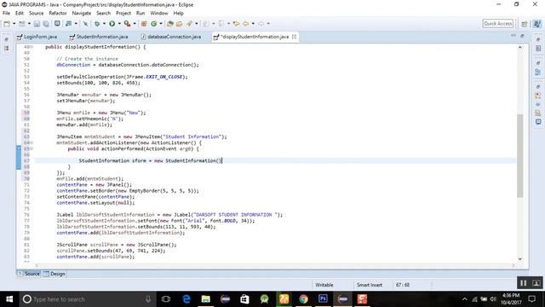This screenshot has height=307, width=545.
Task: Open Photoshop from the taskbar
Action: tap(323, 299)
